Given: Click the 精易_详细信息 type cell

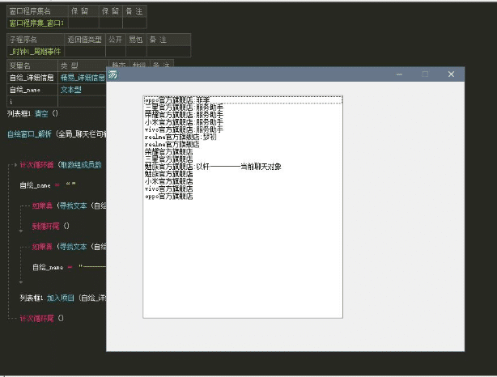Looking at the screenshot, I should point(83,78).
